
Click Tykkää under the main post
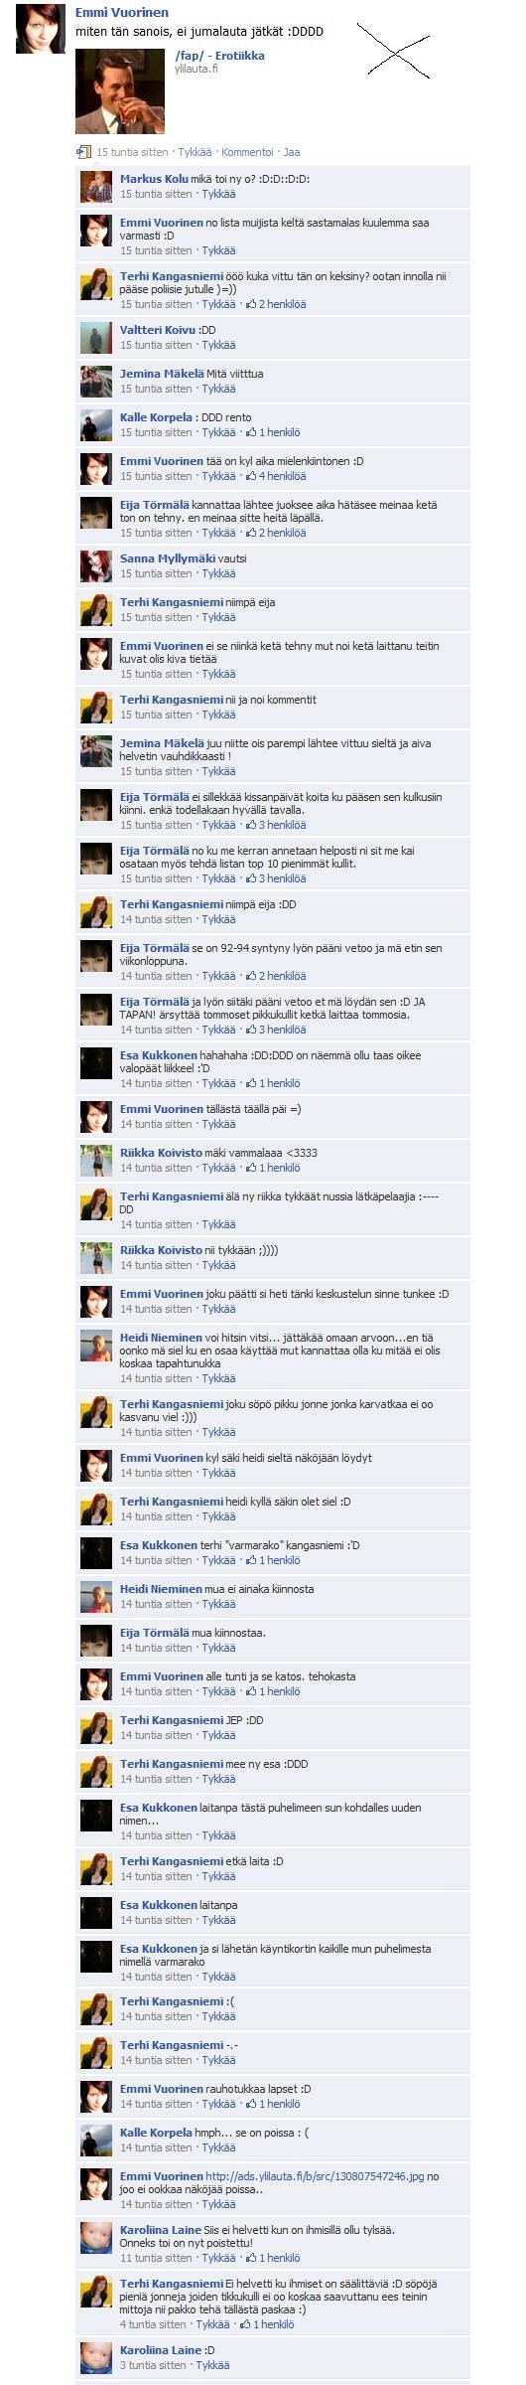196,153
